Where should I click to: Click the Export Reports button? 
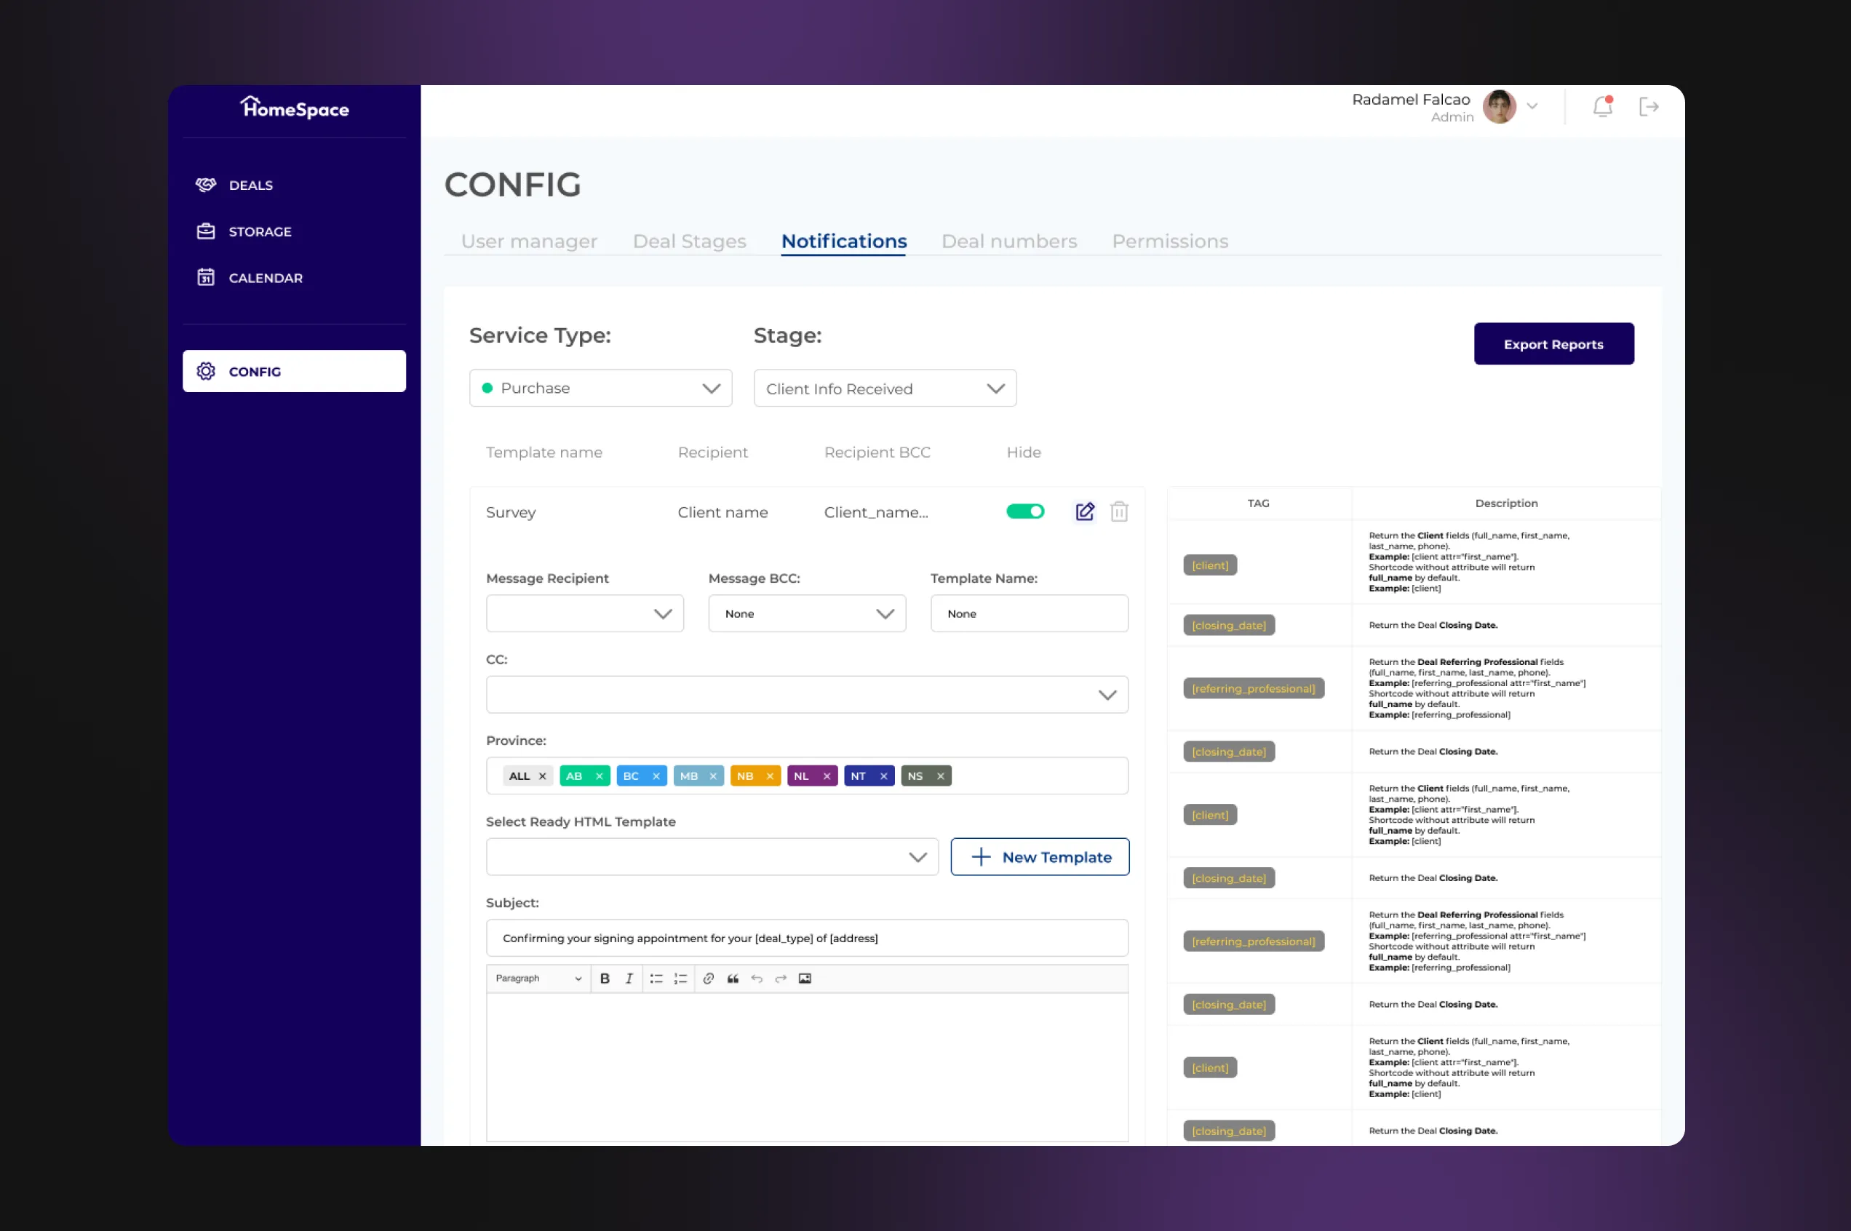pos(1553,344)
